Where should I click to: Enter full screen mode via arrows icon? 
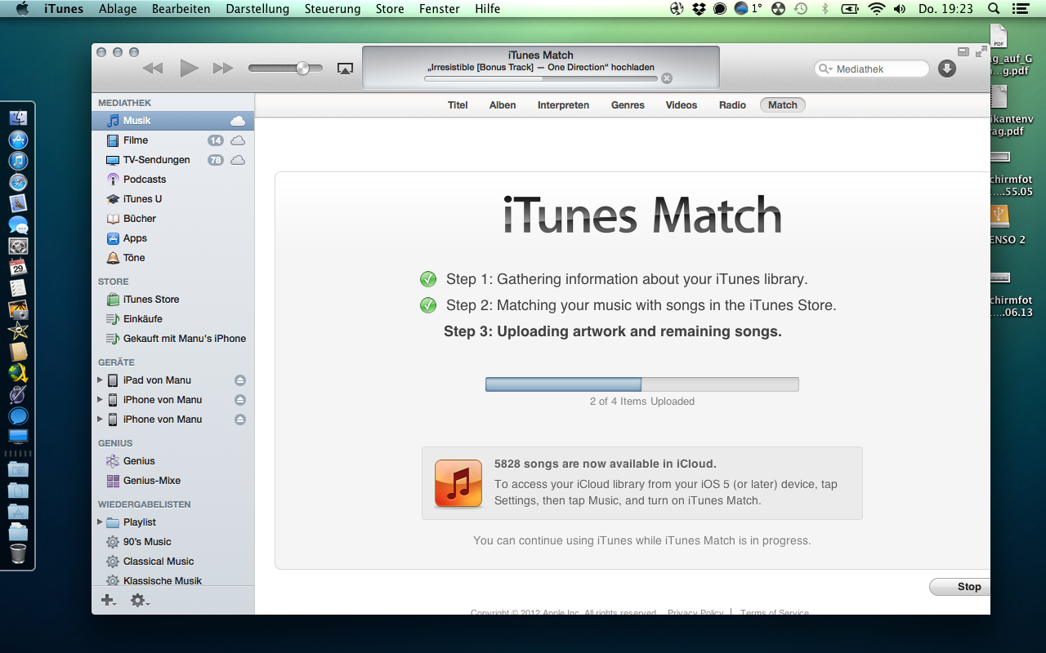(981, 51)
